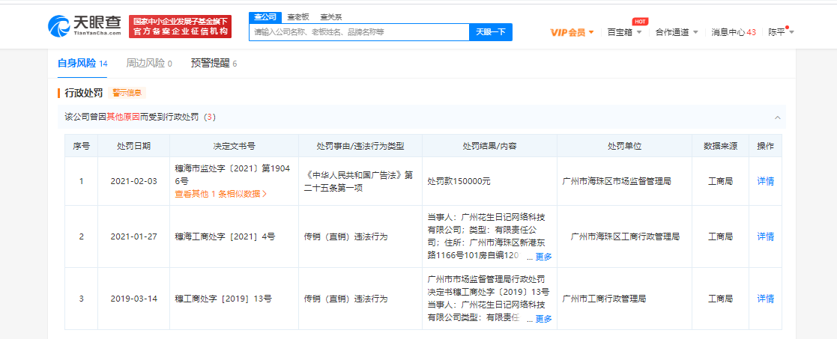
Task: Open the 百宝箱 dropdown menu
Action: pos(624,32)
